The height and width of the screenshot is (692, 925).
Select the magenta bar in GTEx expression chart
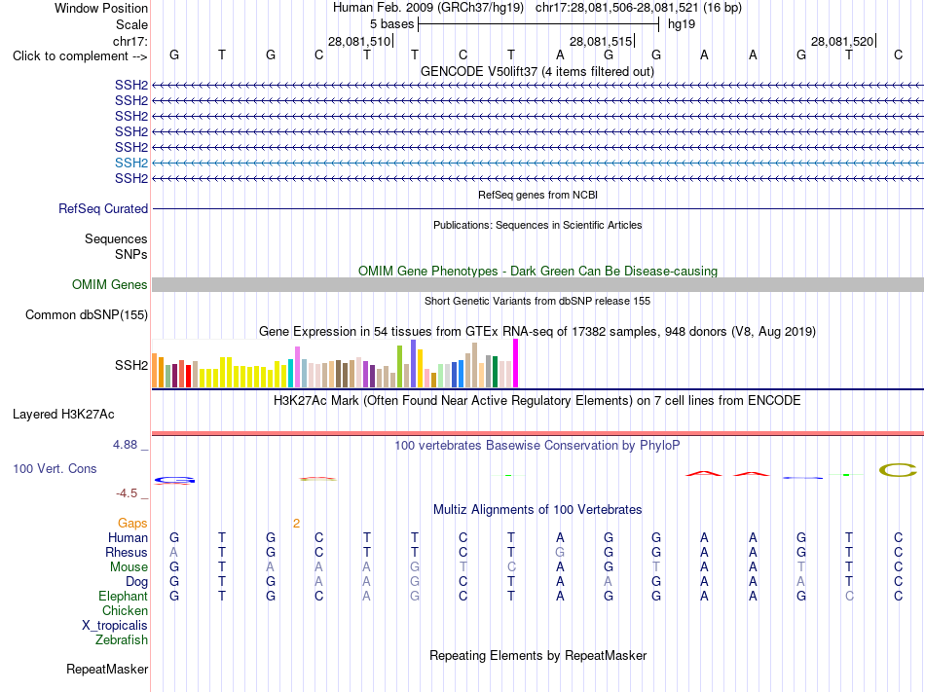(516, 363)
